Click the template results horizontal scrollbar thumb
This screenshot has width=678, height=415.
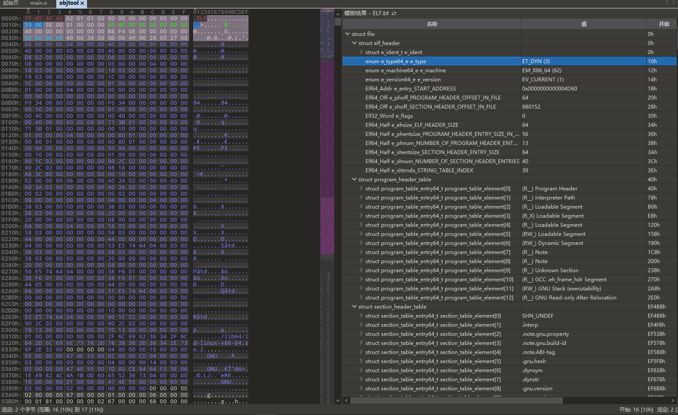pyautogui.click(x=456, y=401)
